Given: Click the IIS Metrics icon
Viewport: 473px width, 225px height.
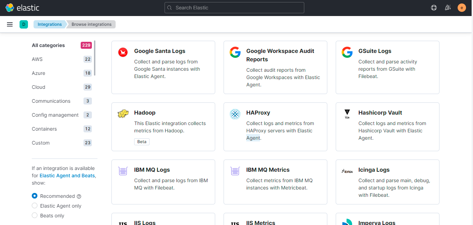Looking at the screenshot, I should [235, 223].
